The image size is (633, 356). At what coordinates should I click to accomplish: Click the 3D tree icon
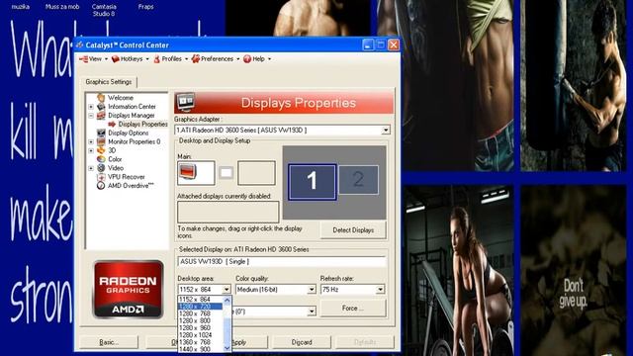coord(101,150)
